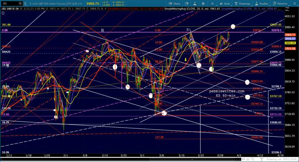Click the 4031.52 price axis label

coord(290,16)
